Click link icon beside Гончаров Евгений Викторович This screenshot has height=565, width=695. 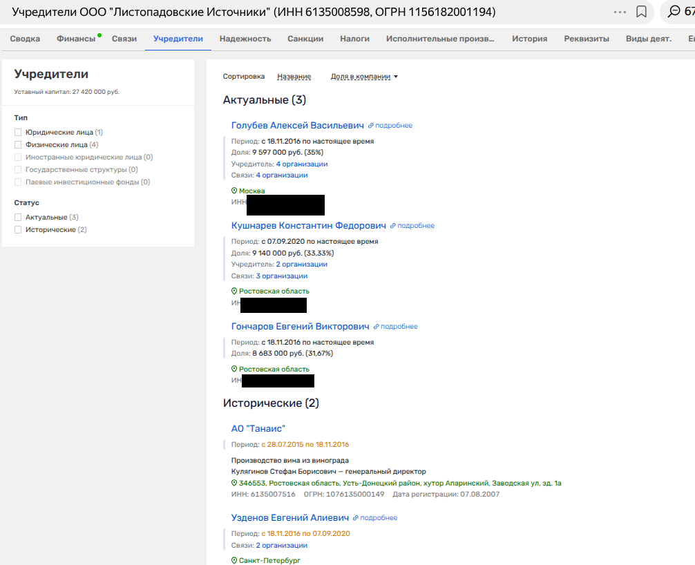click(x=377, y=327)
